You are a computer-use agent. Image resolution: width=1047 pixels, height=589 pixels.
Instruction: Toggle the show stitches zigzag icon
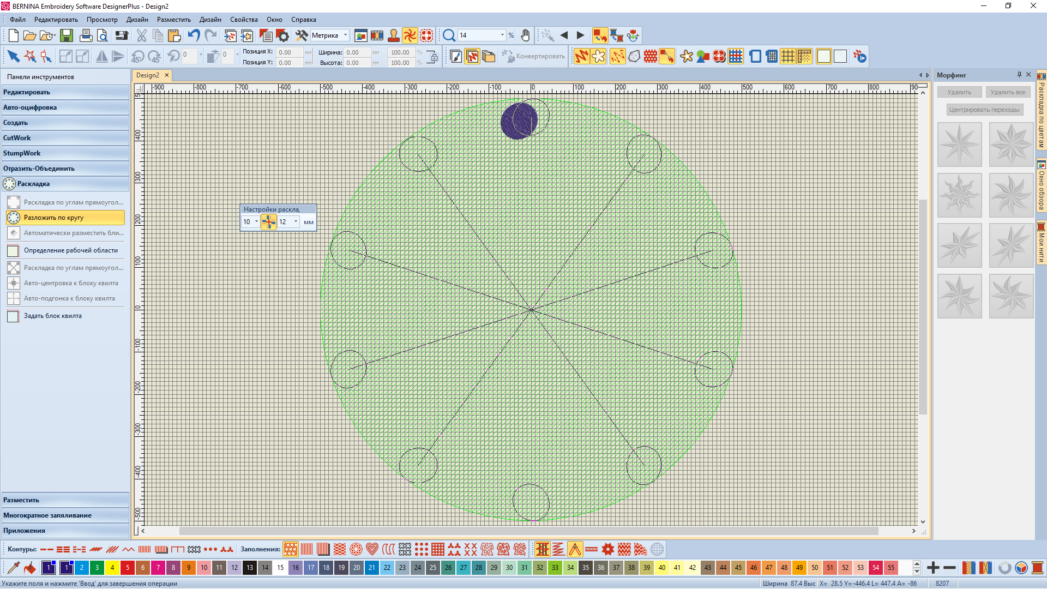point(581,57)
